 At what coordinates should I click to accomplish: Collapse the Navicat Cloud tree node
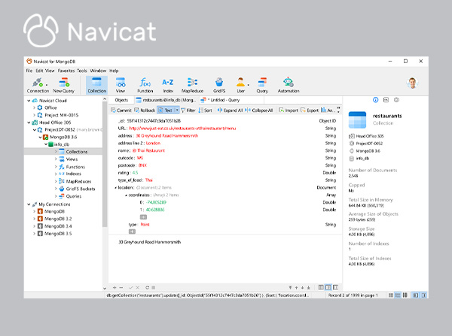pyautogui.click(x=29, y=101)
